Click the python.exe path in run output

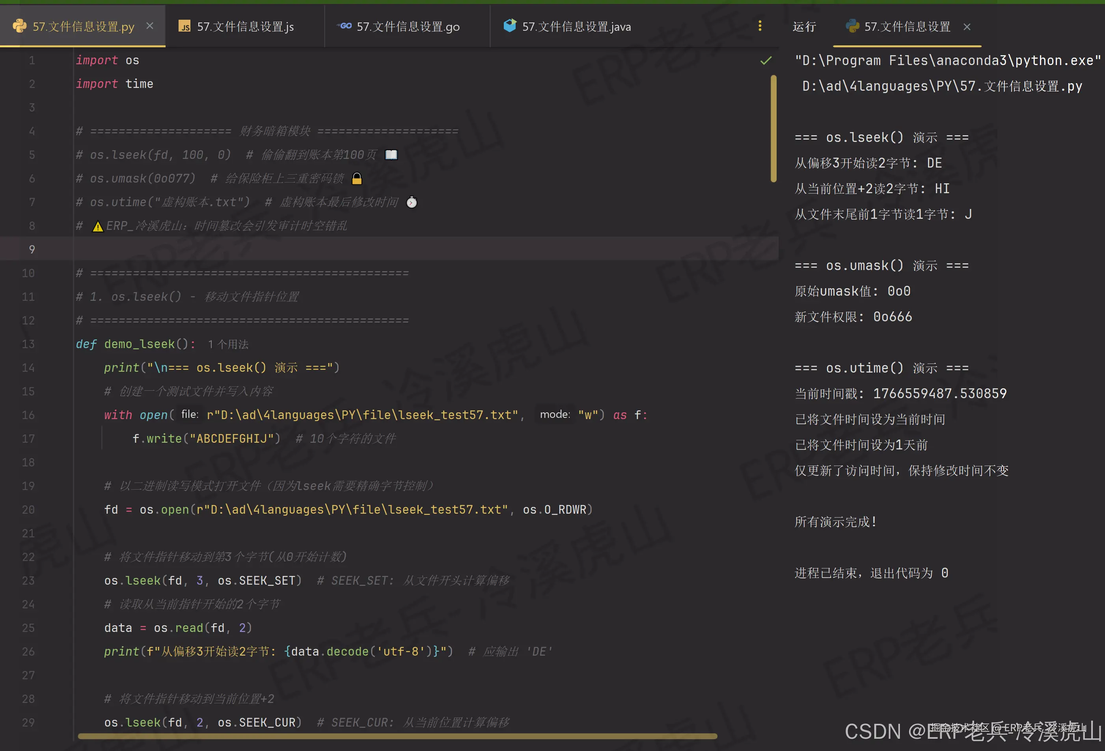pos(948,60)
